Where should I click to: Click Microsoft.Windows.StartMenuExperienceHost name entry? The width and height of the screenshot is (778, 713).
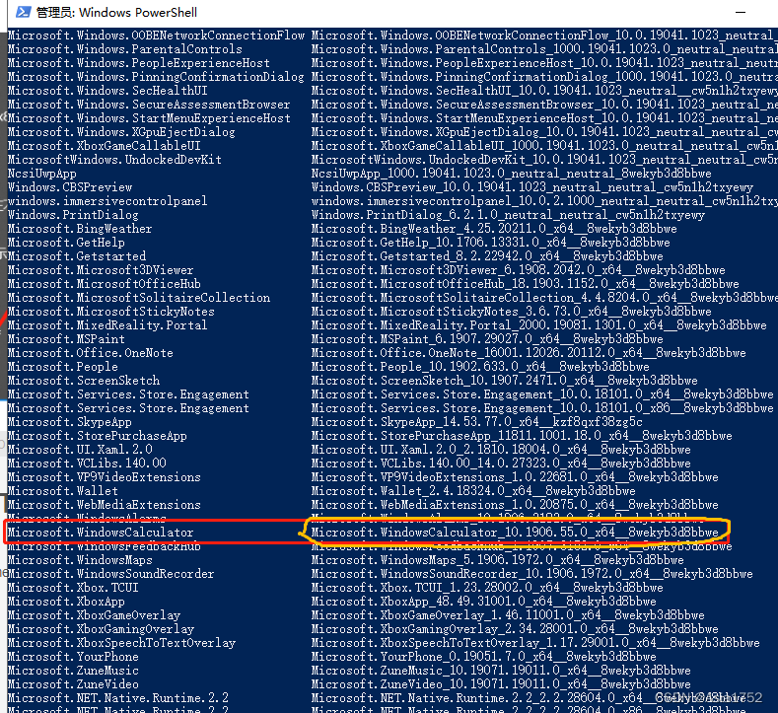[x=149, y=118]
